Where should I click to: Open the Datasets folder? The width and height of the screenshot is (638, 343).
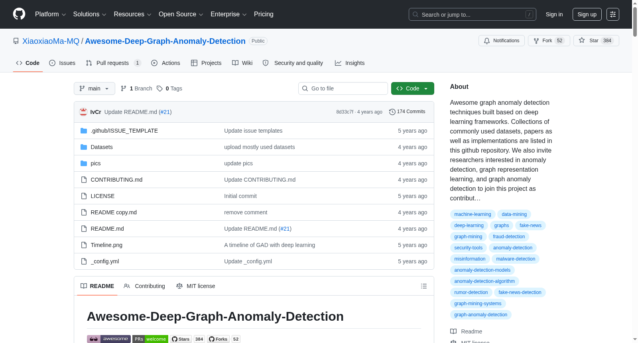pyautogui.click(x=102, y=147)
